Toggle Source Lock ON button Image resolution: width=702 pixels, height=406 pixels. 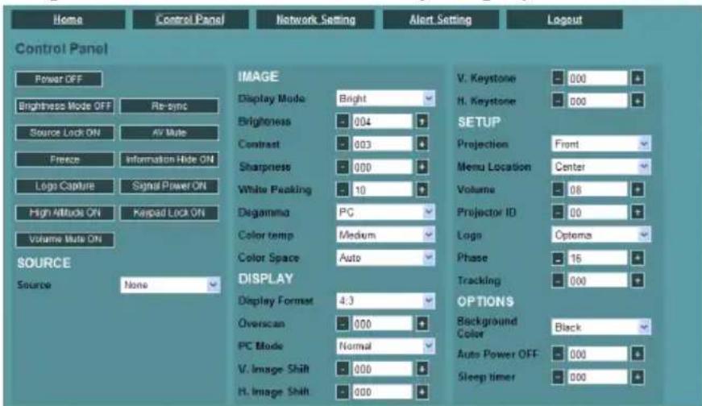click(65, 132)
